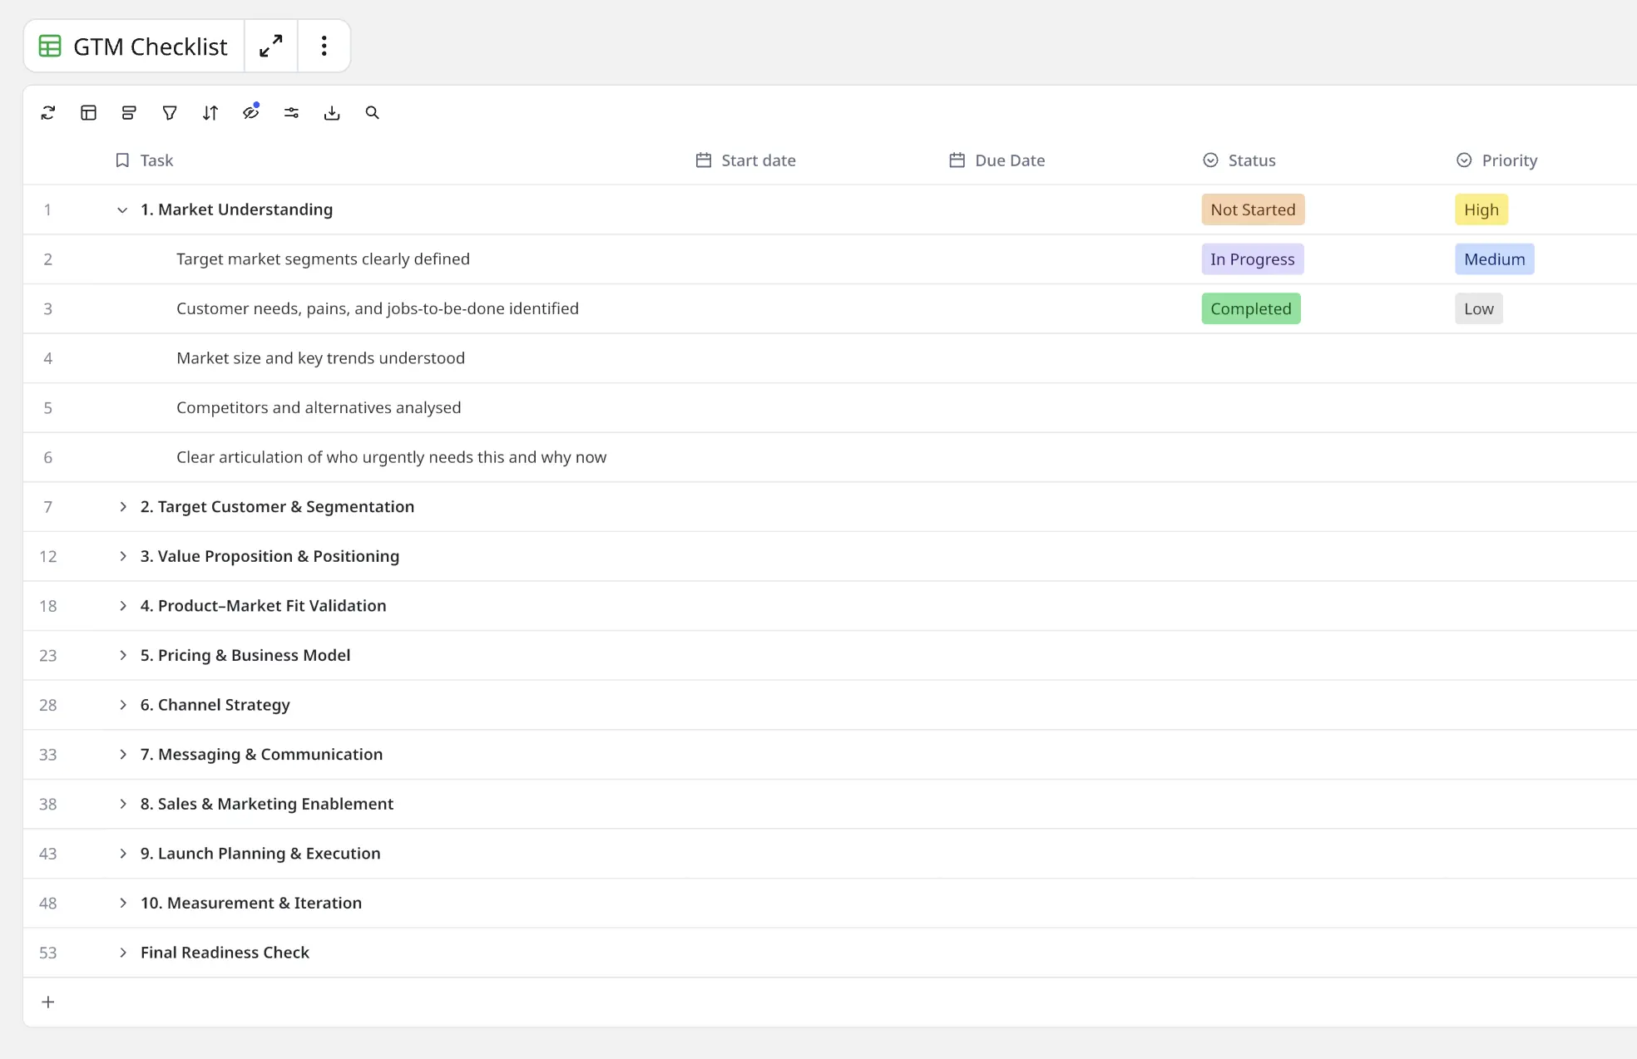
Task: Expand the Final Readiness Check section
Action: [122, 953]
